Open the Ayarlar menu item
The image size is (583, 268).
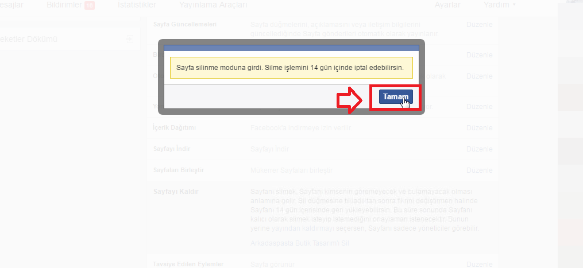tap(447, 5)
